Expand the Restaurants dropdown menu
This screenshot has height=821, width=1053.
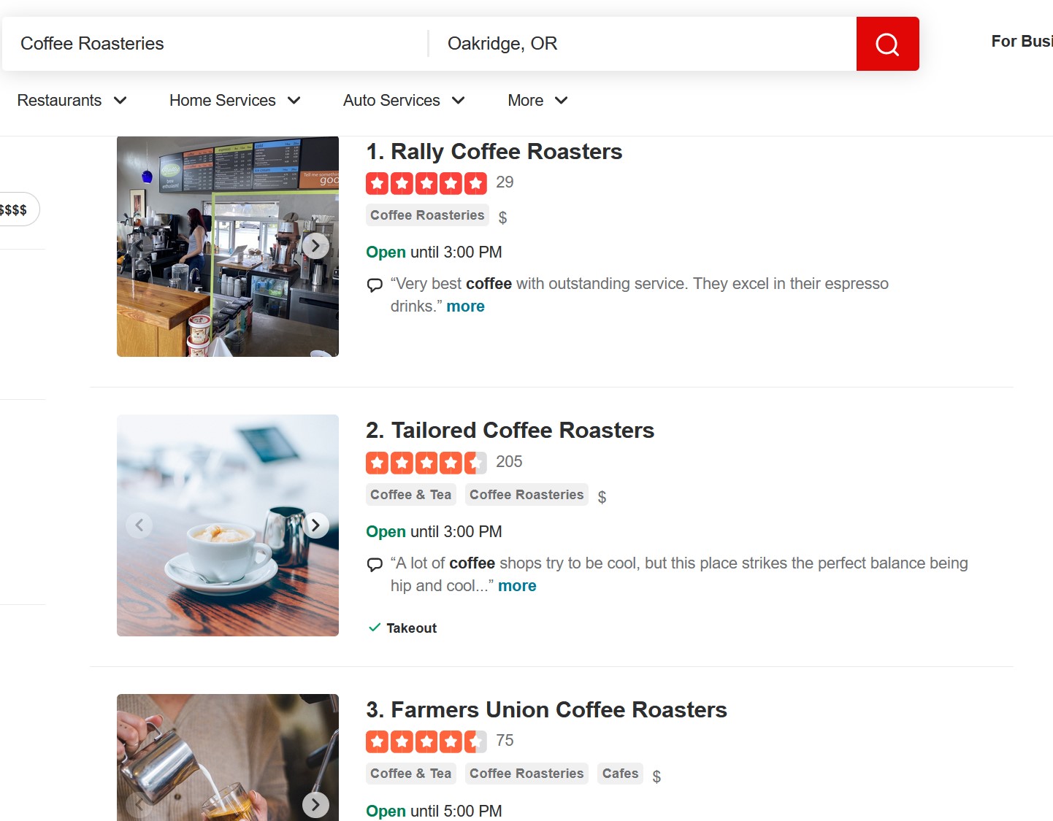pos(72,101)
